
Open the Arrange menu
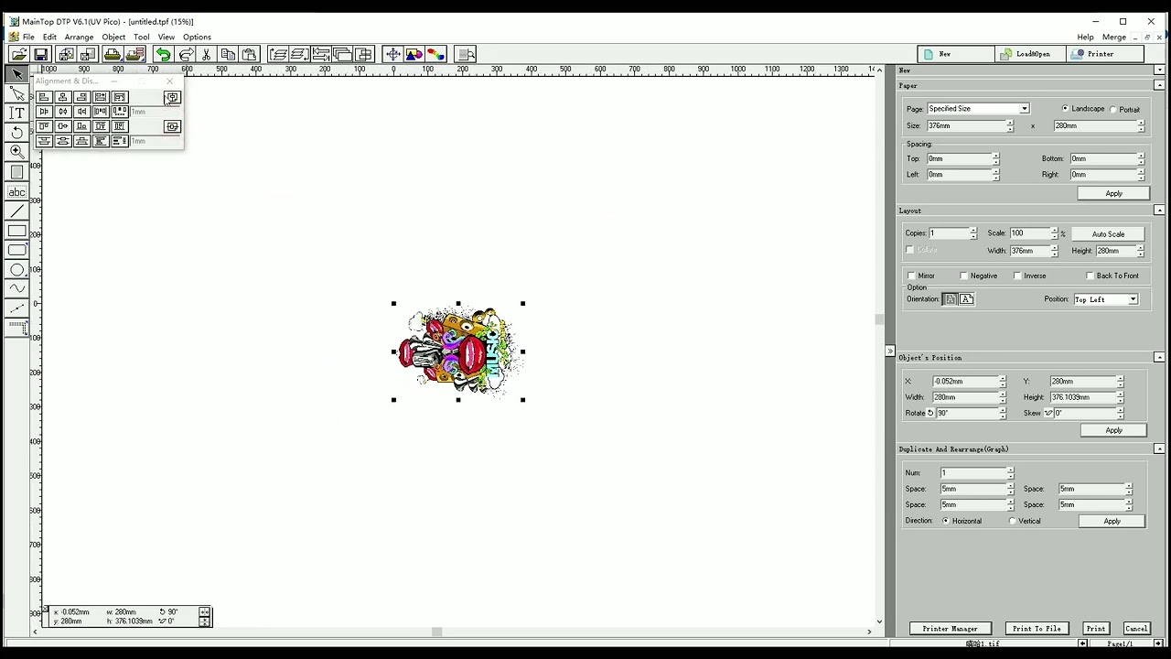click(79, 38)
